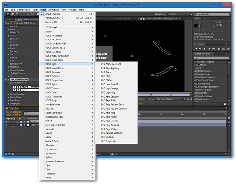Select the Selection arrow tool
Viewport: 236px width, 184px height.
pyautogui.click(x=7, y=14)
